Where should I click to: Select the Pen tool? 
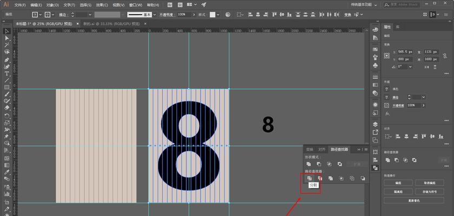click(x=7, y=60)
